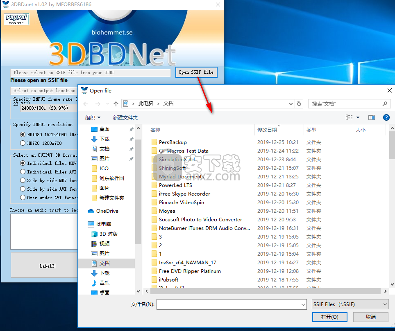The height and width of the screenshot is (331, 395).
Task: Sort by 类型 column header
Action: click(x=311, y=130)
